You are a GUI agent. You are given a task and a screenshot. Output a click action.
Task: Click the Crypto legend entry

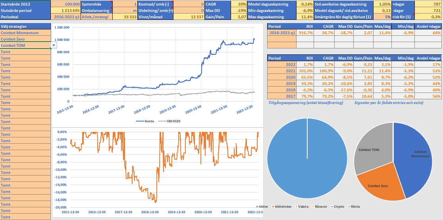338,206
